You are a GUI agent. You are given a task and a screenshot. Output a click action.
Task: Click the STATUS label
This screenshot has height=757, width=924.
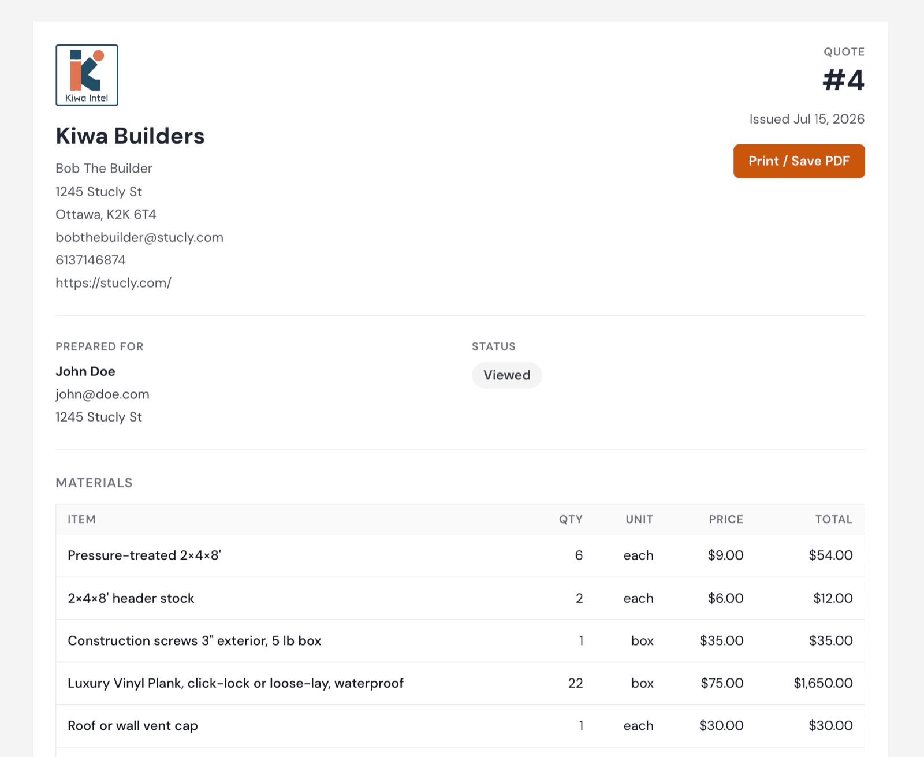tap(493, 346)
